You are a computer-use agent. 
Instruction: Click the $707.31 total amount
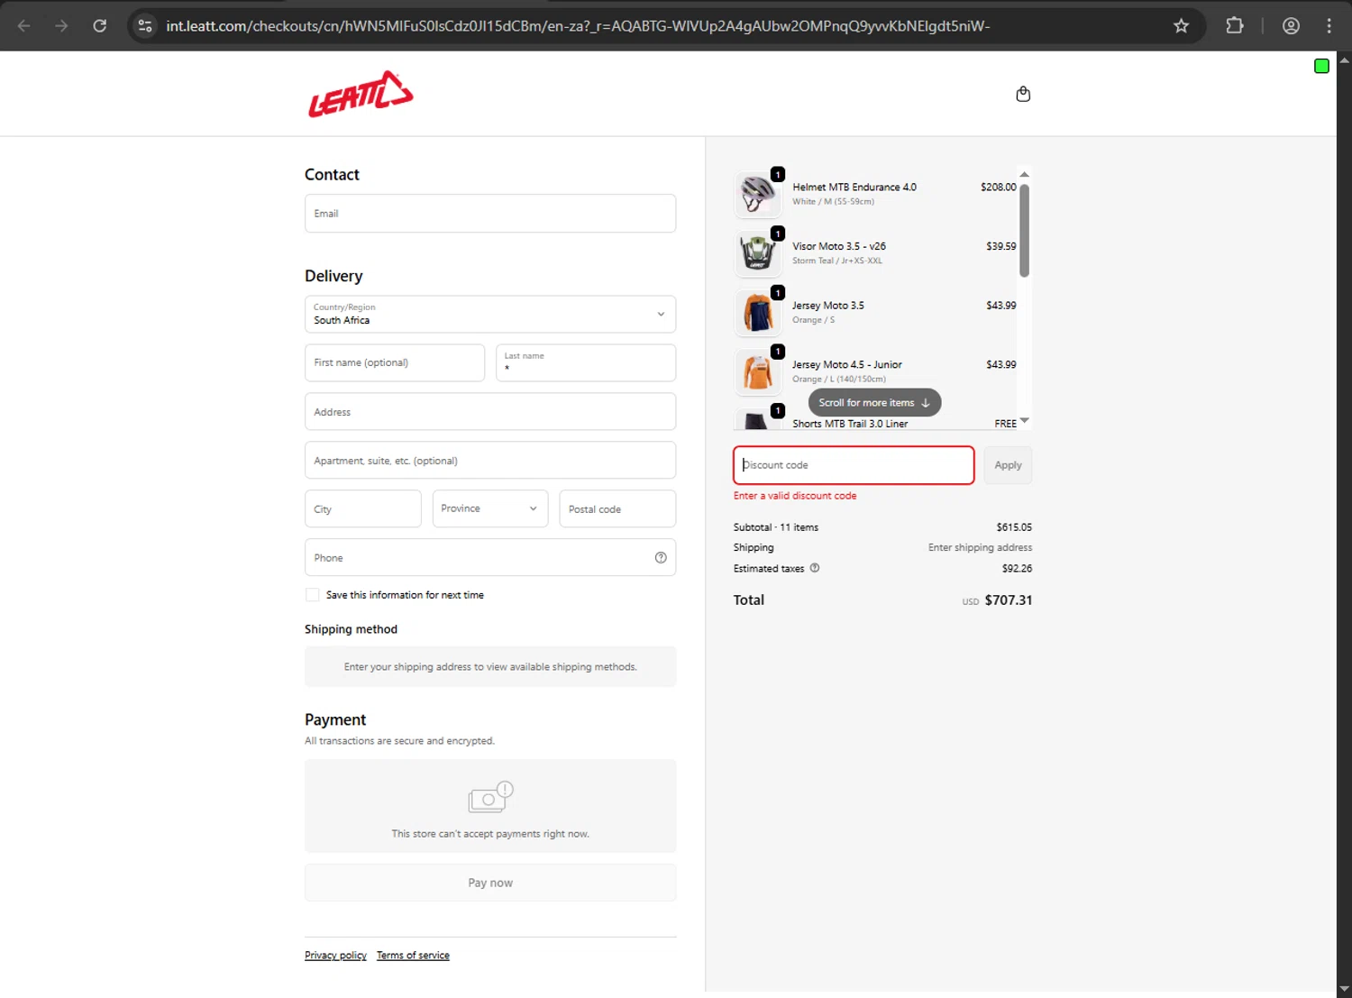click(x=1009, y=600)
